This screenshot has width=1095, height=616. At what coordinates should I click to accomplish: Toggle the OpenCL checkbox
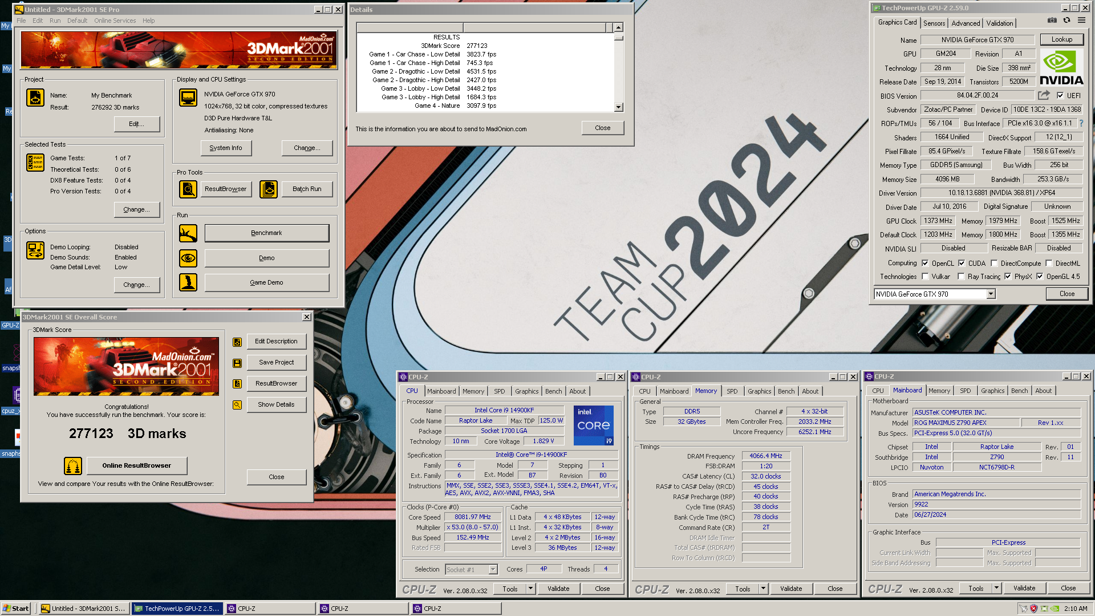tap(924, 264)
